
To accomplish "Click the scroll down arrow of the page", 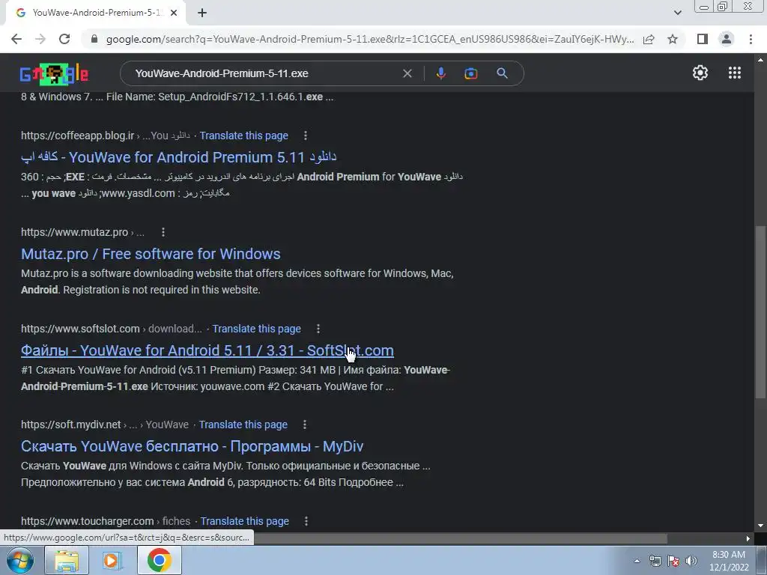I will pyautogui.click(x=760, y=526).
